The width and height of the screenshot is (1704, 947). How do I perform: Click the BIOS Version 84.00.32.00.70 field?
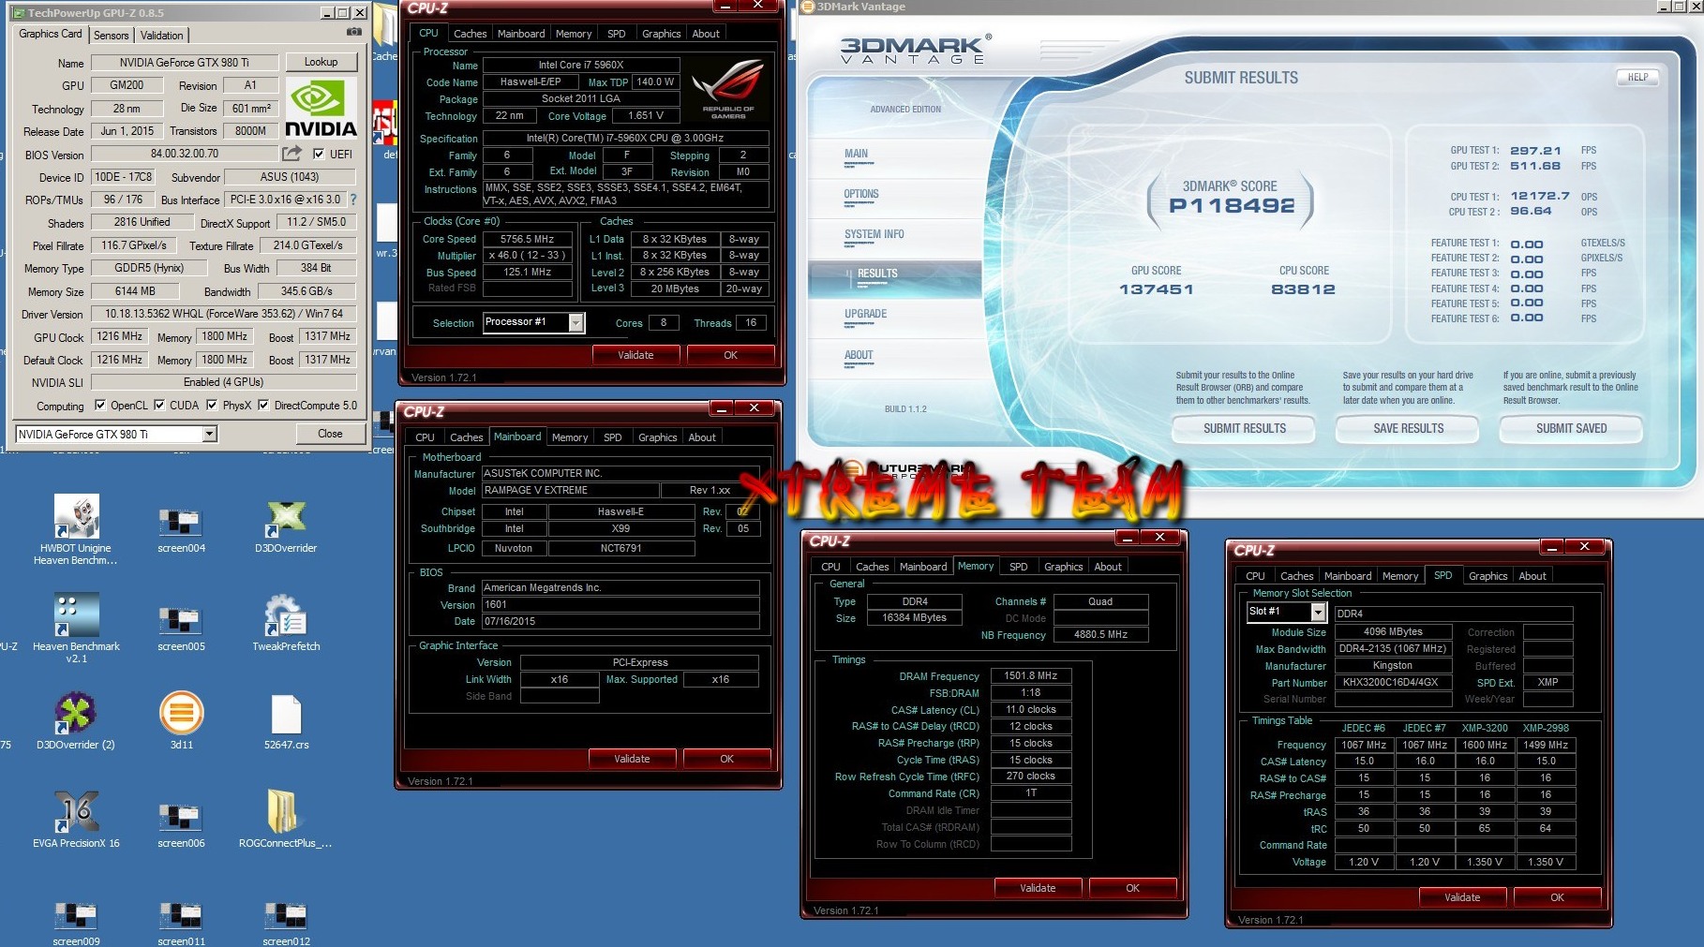point(184,154)
